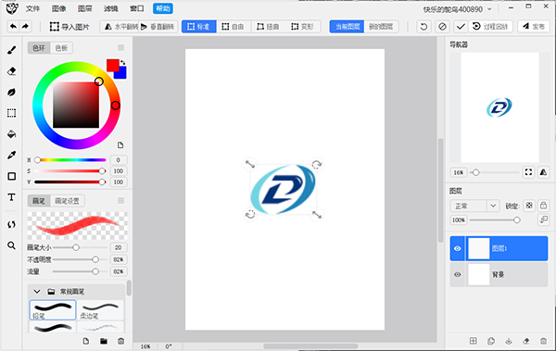556x351 pixels.
Task: Click the delete layer trash icon
Action: (543, 341)
